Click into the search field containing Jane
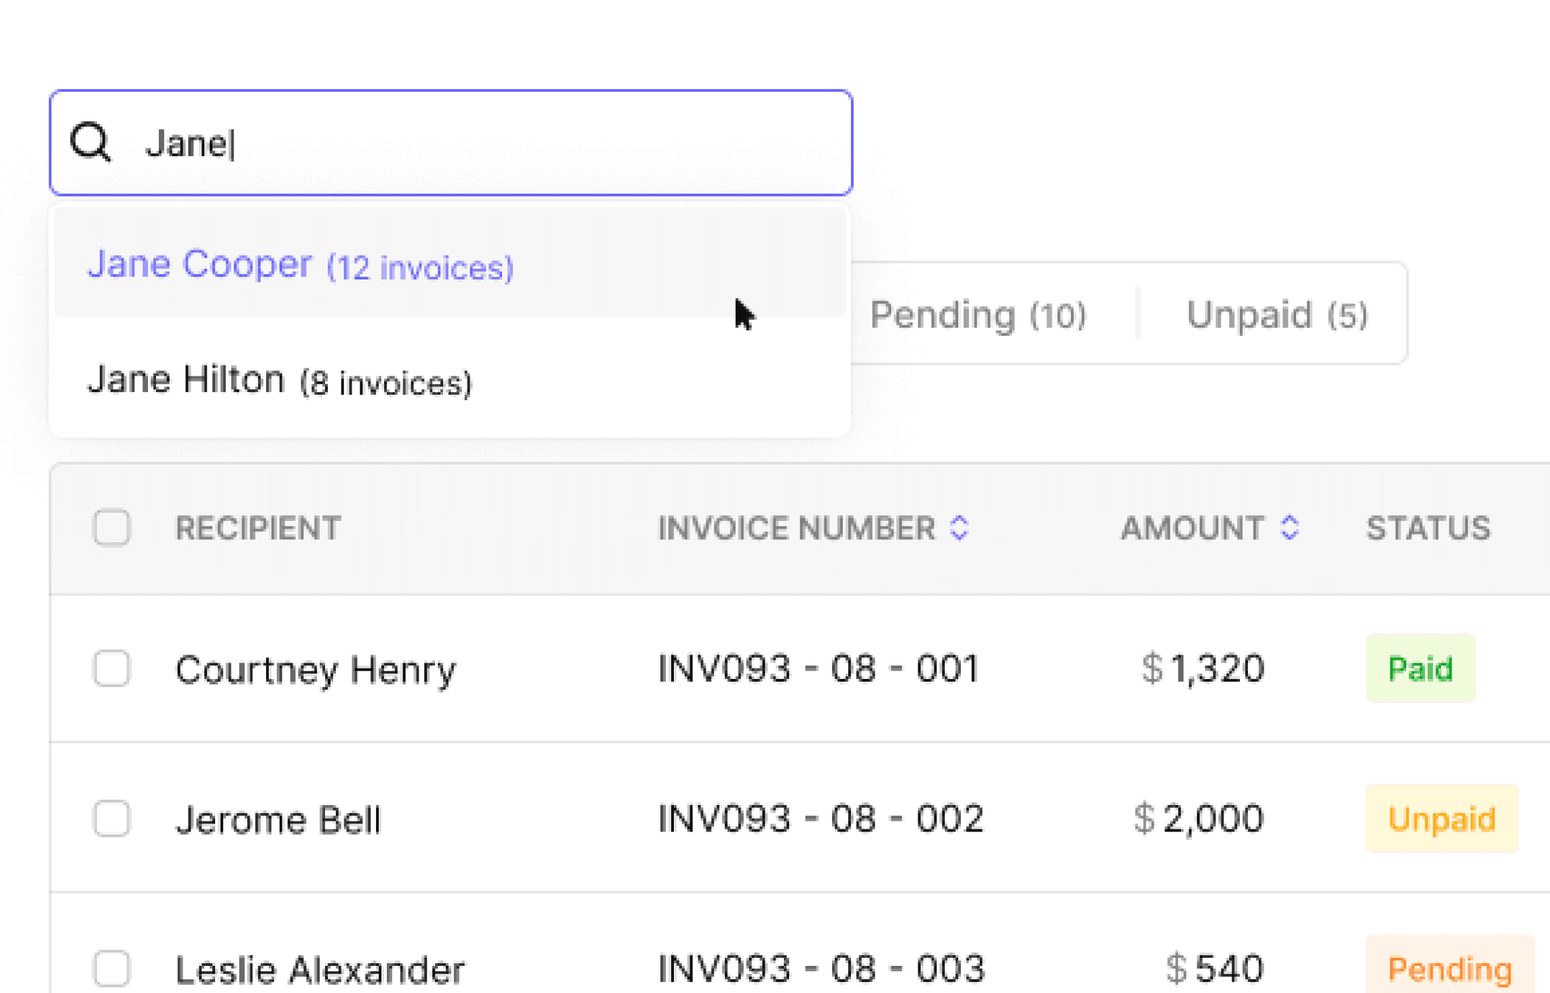This screenshot has height=993, width=1550. (x=475, y=143)
